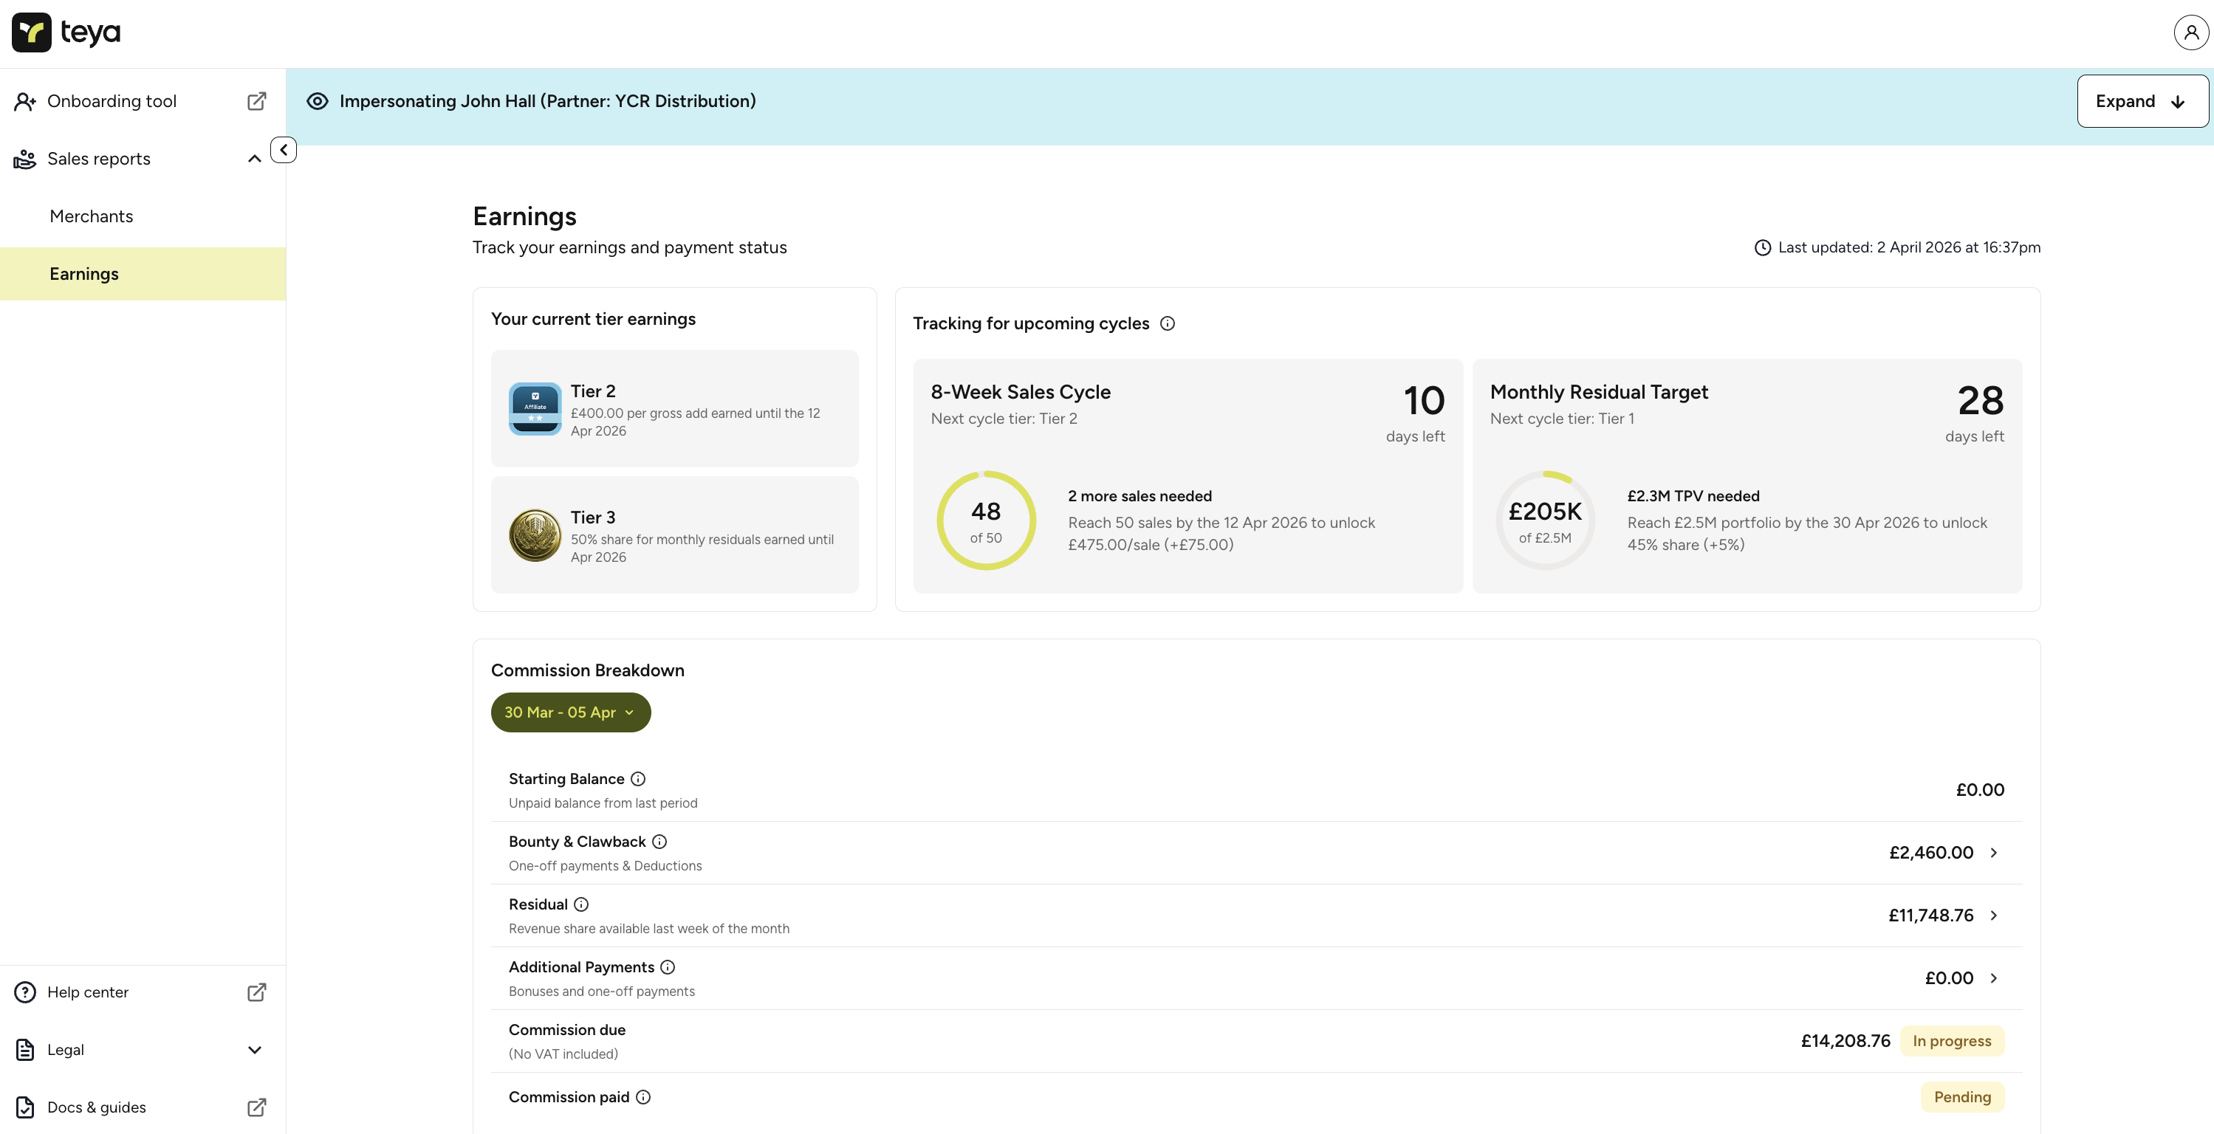
Task: Click the Docs & guides file icon
Action: point(25,1107)
